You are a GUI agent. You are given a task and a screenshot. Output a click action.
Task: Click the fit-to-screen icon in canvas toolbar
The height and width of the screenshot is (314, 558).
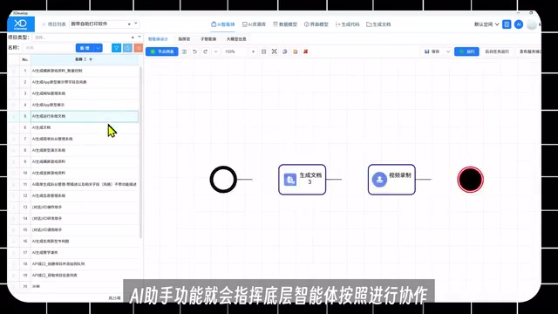[274, 51]
